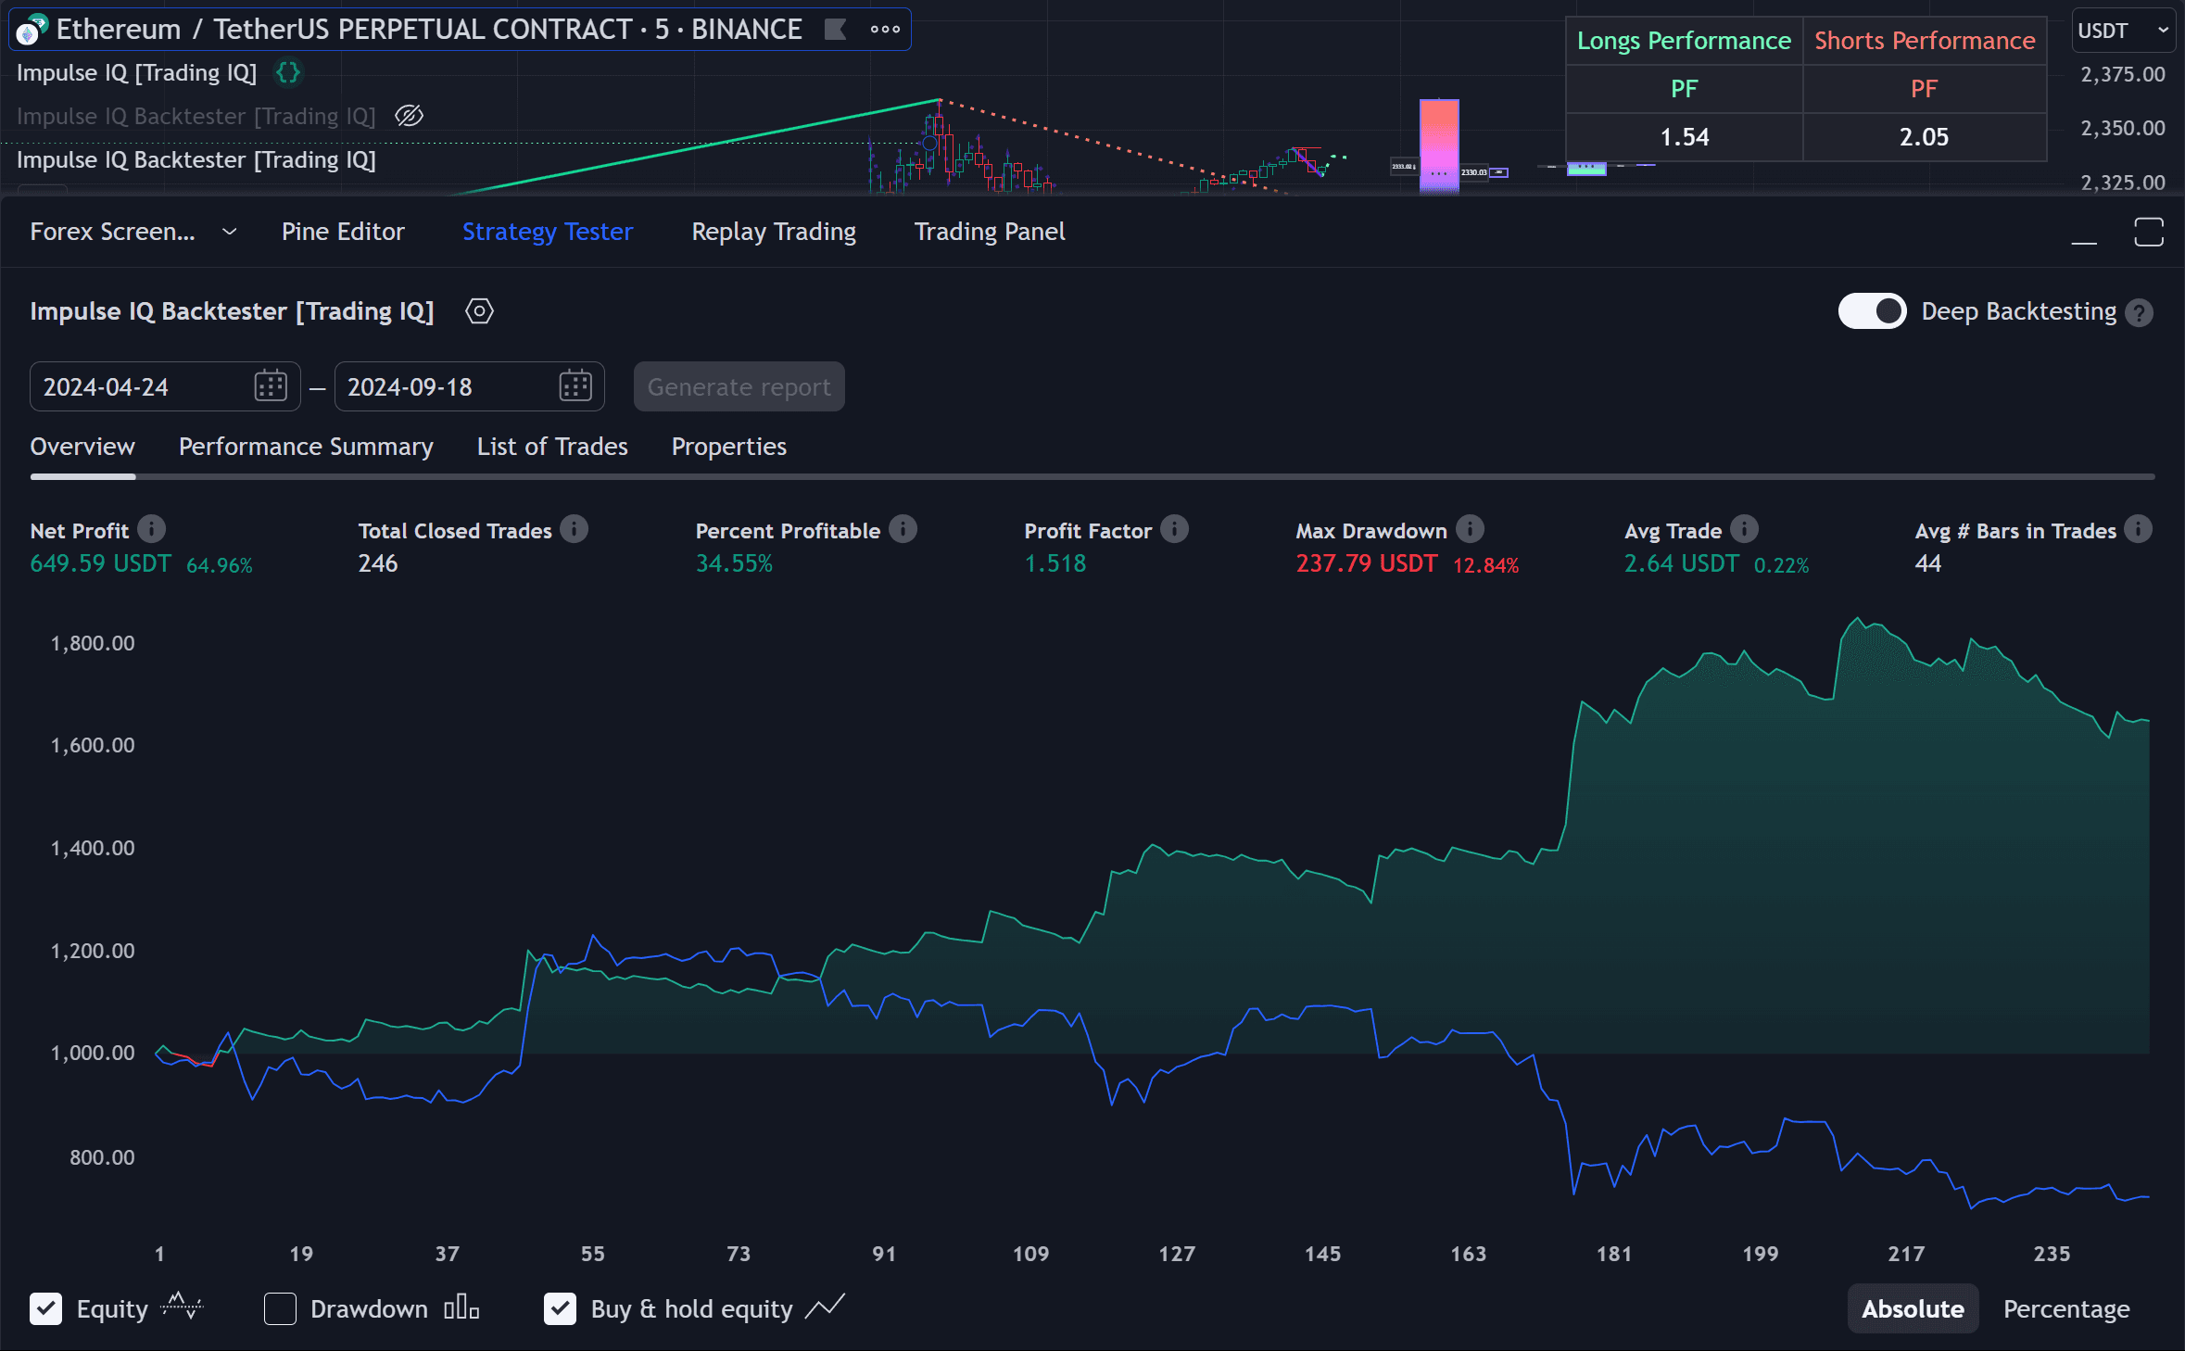Switch chart scale to Absolute
Image resolution: width=2185 pixels, height=1351 pixels.
coord(1913,1308)
